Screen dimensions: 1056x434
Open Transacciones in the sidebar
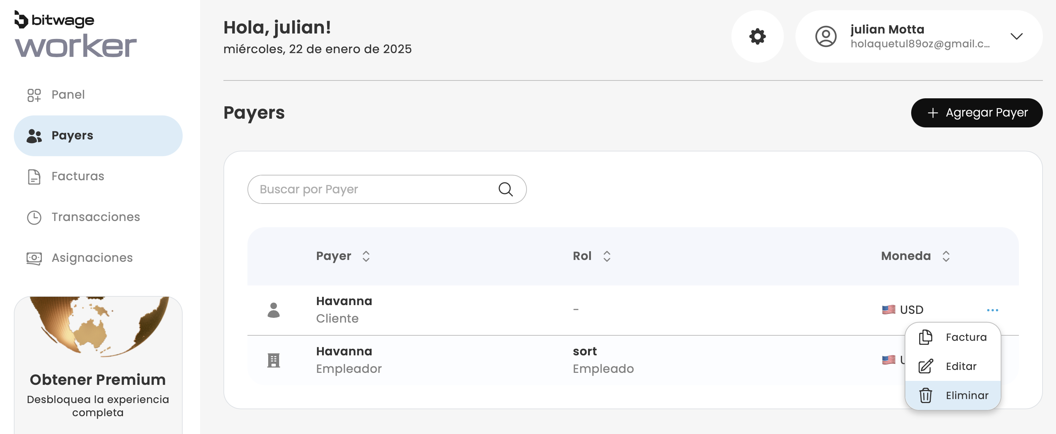pos(95,217)
